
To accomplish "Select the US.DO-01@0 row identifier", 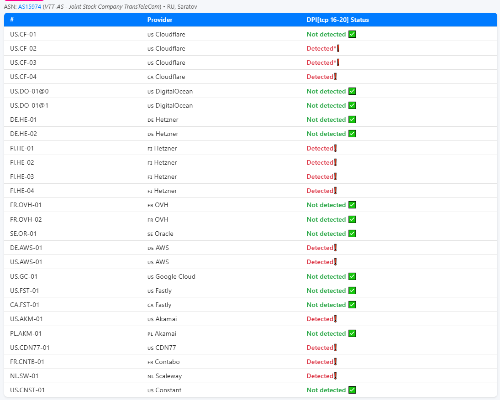I will [x=29, y=91].
